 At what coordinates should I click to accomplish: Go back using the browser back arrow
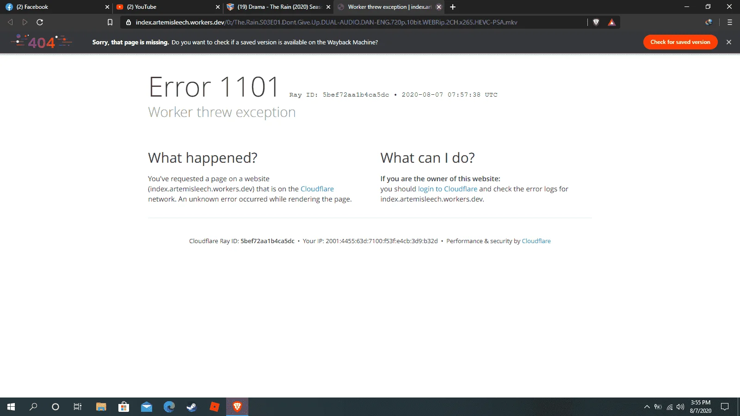[10, 22]
